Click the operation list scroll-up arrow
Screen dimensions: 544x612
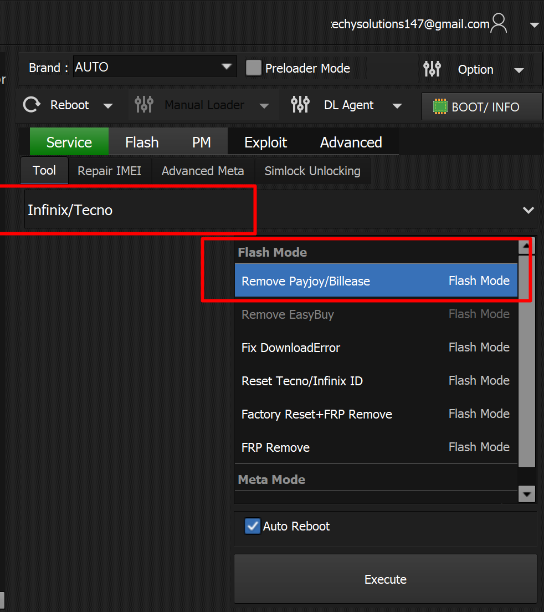pos(526,246)
